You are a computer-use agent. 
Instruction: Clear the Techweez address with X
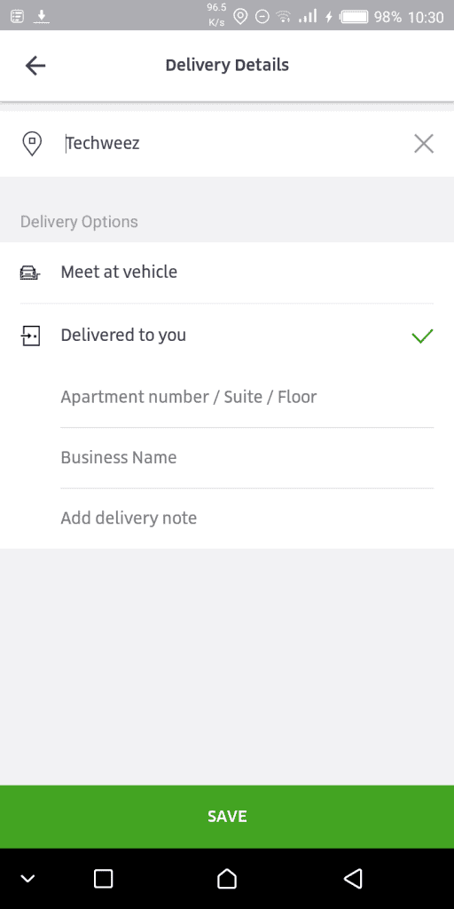[x=424, y=143]
